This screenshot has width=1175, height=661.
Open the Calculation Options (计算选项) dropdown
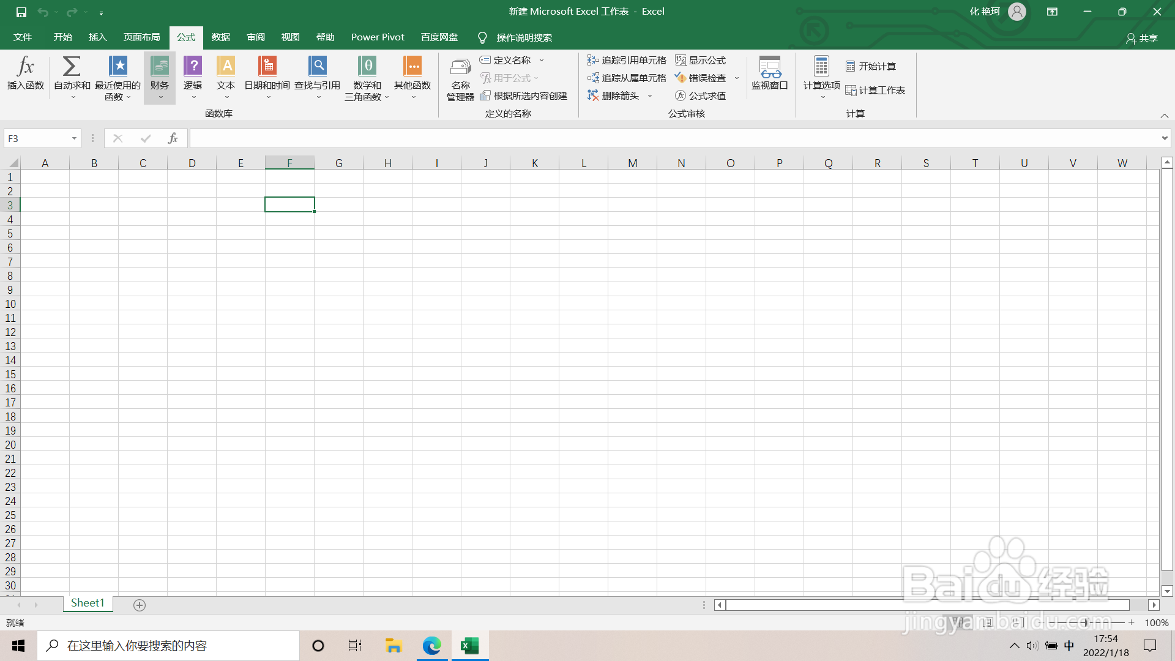click(821, 78)
